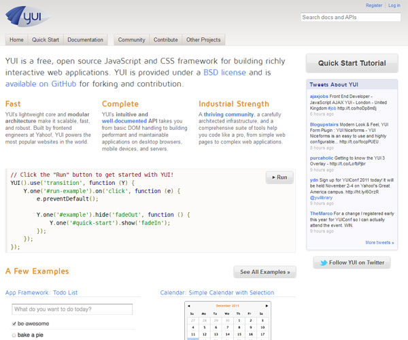Focus the Search docs and APIs field
Image resolution: width=408 pixels, height=340 pixels.
click(x=350, y=18)
